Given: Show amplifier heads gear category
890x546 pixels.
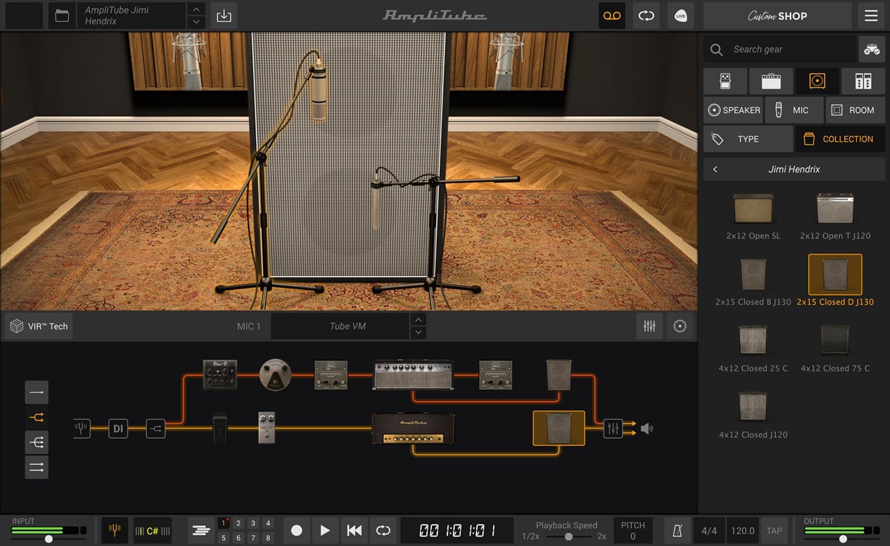Looking at the screenshot, I should coord(771,81).
